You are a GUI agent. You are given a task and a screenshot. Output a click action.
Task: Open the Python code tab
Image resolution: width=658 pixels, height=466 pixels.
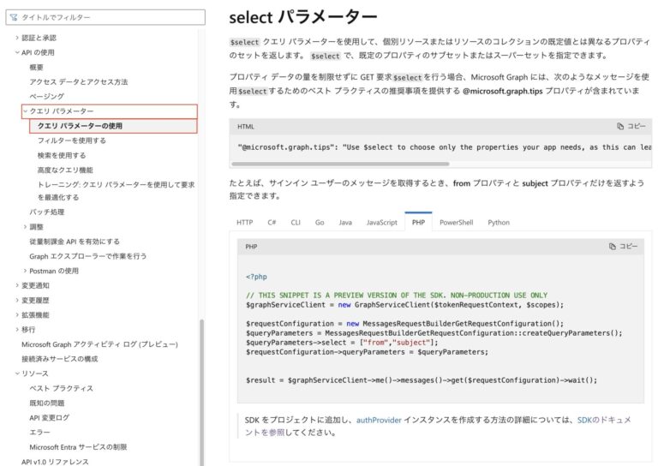point(499,223)
